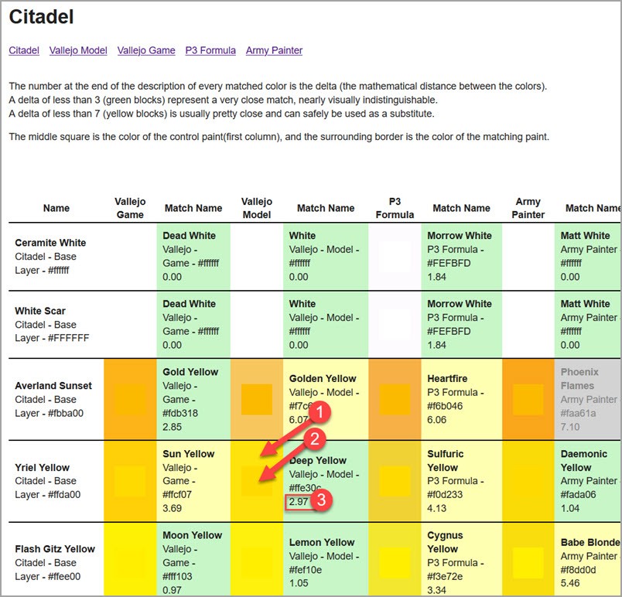Image resolution: width=622 pixels, height=597 pixels.
Task: Go to the Vallejo Model link
Action: pos(78,50)
